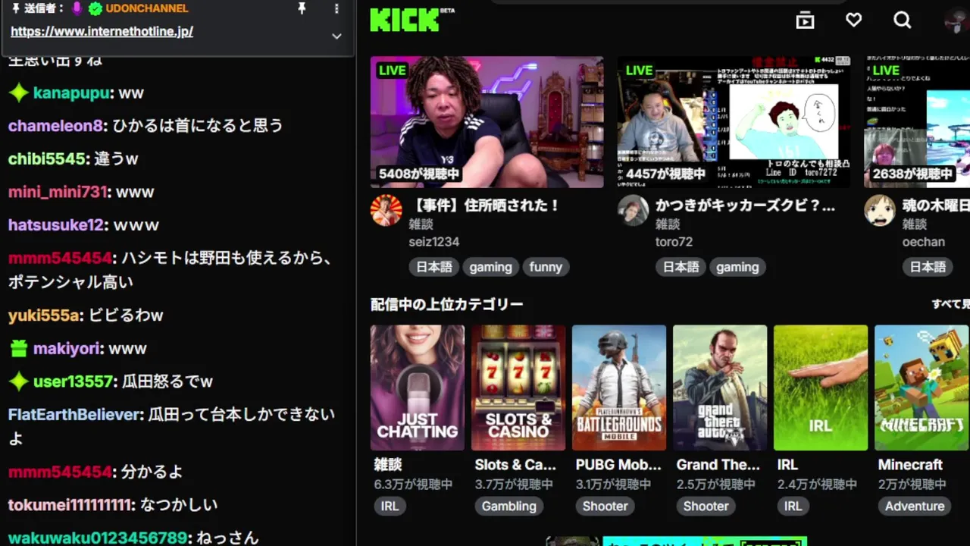
Task: Select the 日本語 tag under toro72
Action: pos(681,267)
